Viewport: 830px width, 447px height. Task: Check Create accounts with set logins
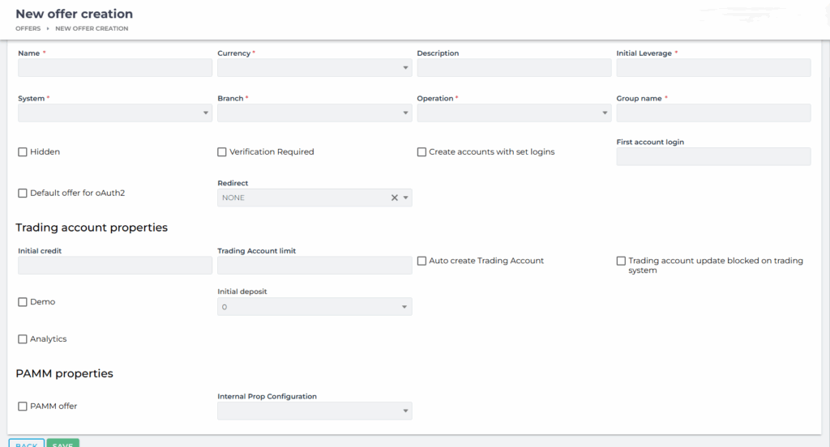coord(421,152)
